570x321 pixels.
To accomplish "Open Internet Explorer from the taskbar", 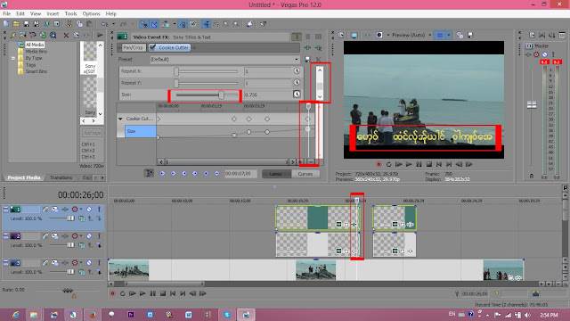I will (x=15, y=315).
